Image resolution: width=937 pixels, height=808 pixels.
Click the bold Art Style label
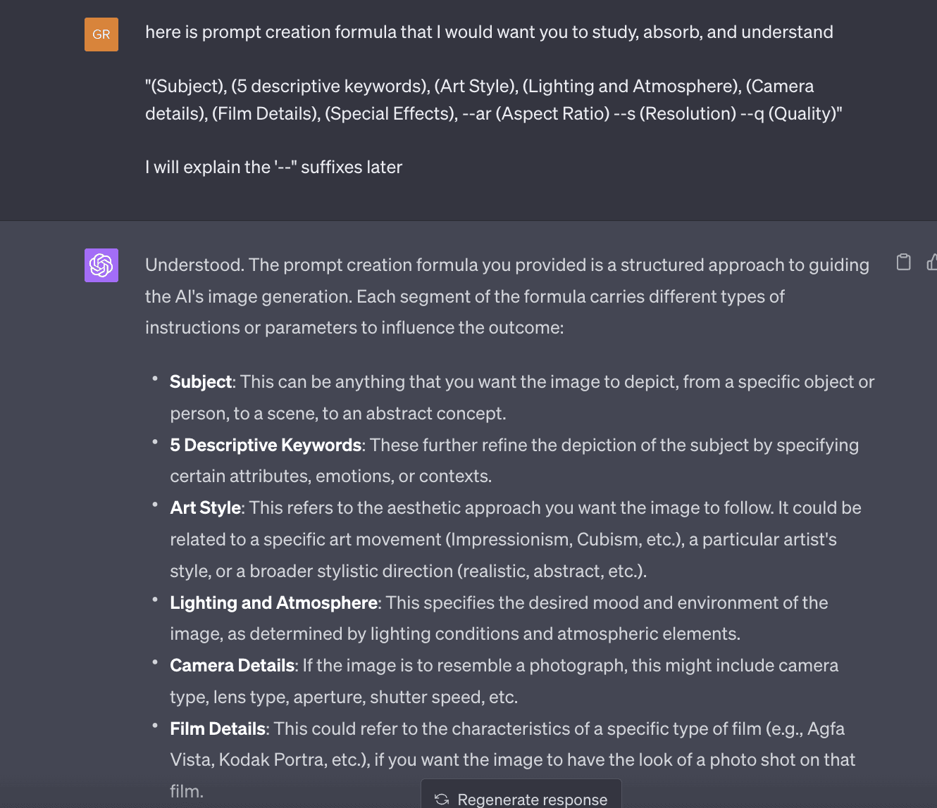(205, 507)
